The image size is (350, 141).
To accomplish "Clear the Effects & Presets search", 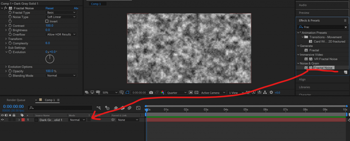I will click(346, 27).
